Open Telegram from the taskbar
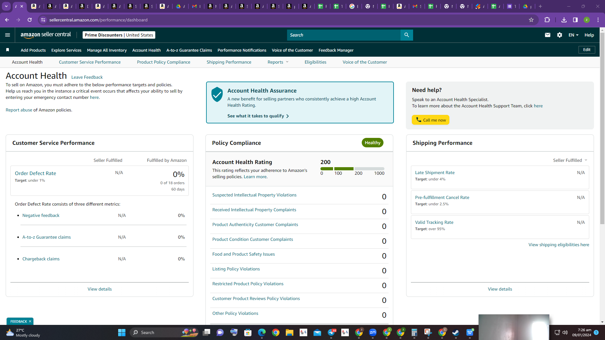The height and width of the screenshot is (340, 605). 331,332
